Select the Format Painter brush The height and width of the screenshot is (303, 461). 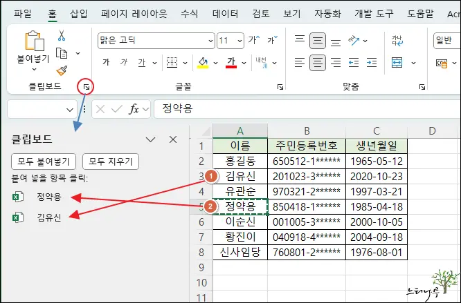[62, 70]
